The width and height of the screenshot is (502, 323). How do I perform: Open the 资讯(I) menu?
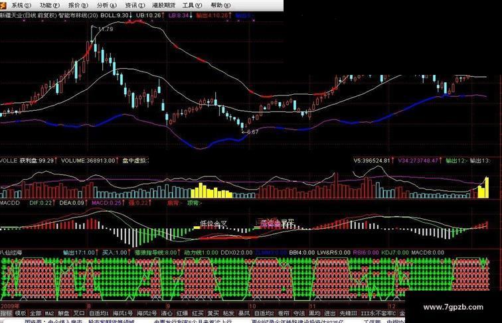pos(135,5)
